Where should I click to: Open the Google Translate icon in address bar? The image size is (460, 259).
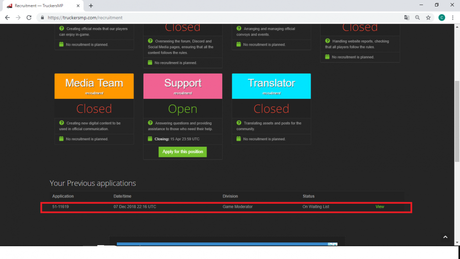pyautogui.click(x=407, y=17)
